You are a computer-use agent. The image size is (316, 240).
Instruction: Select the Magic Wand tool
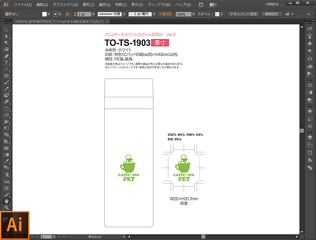point(6,43)
